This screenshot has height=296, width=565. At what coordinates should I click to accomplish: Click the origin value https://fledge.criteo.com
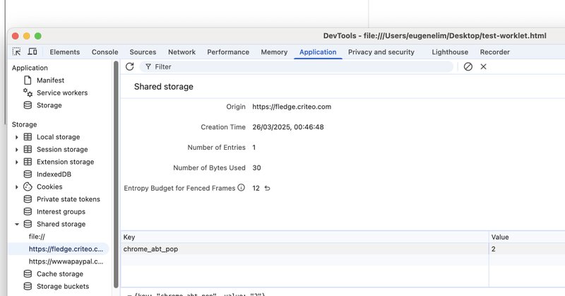pos(292,107)
